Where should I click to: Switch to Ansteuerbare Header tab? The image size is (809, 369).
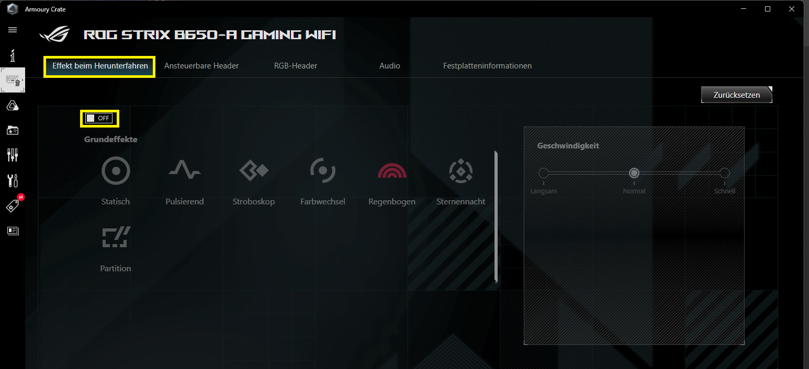(201, 66)
